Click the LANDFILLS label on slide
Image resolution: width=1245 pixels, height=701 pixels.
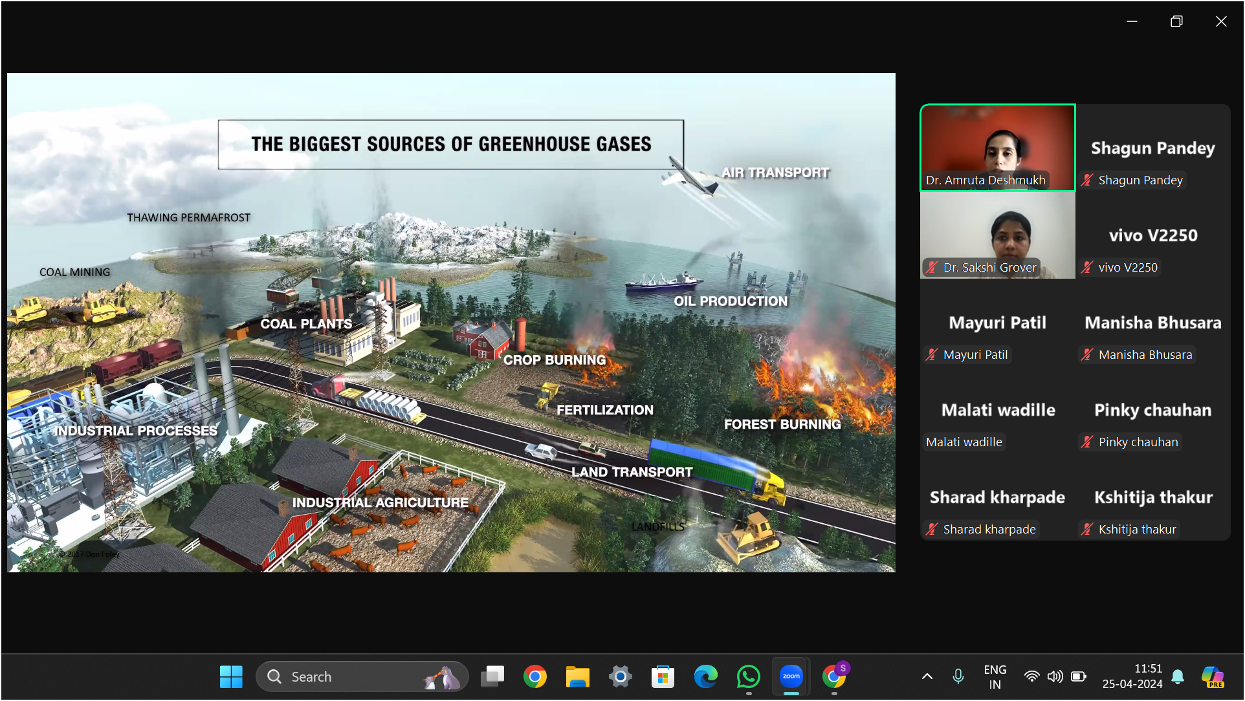(657, 527)
